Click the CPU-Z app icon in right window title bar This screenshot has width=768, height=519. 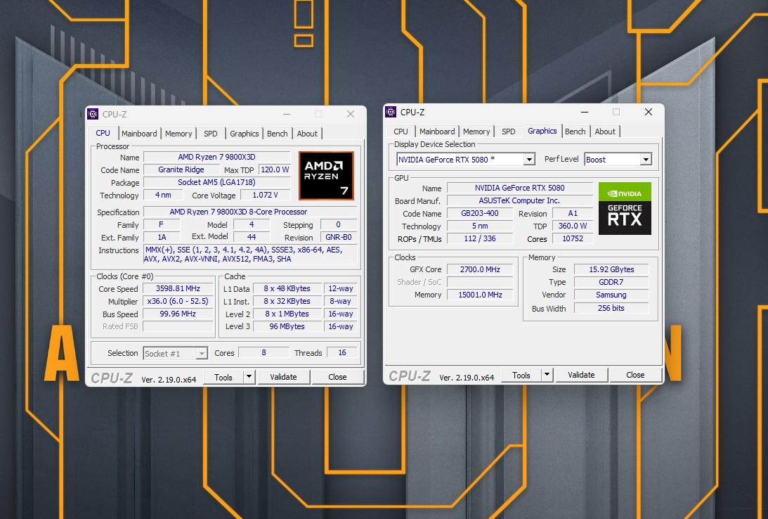pos(391,112)
